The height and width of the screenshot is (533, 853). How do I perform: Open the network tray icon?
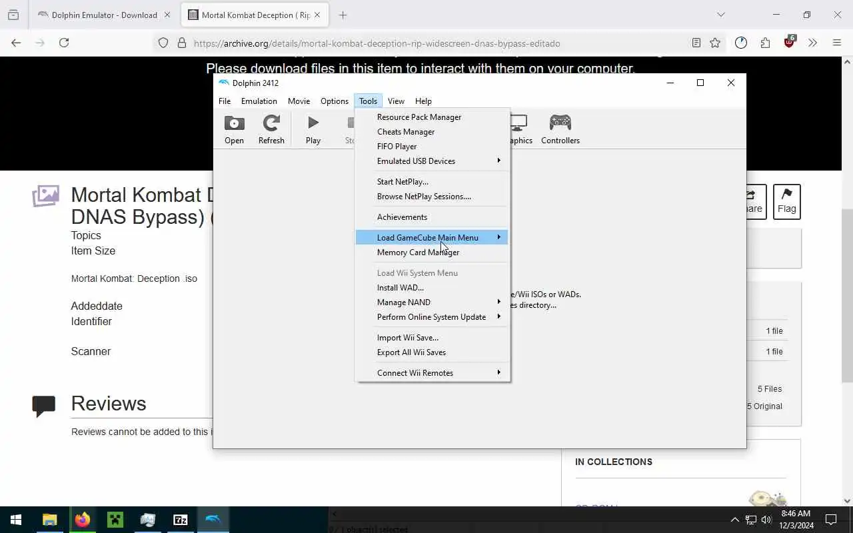(x=751, y=520)
